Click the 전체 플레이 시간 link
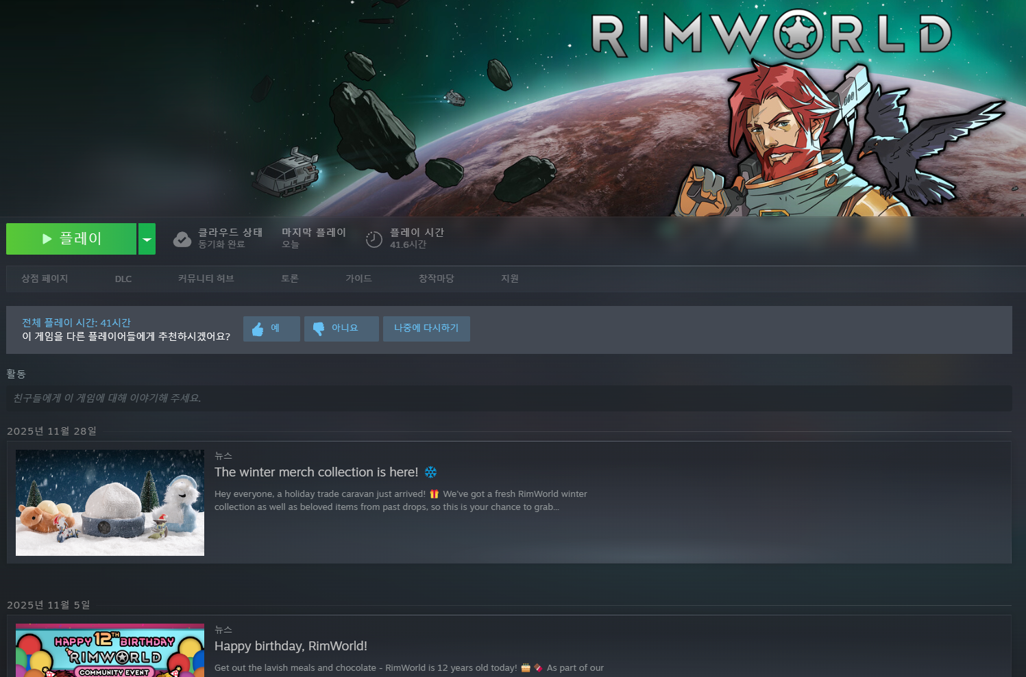1026x677 pixels. pos(76,322)
